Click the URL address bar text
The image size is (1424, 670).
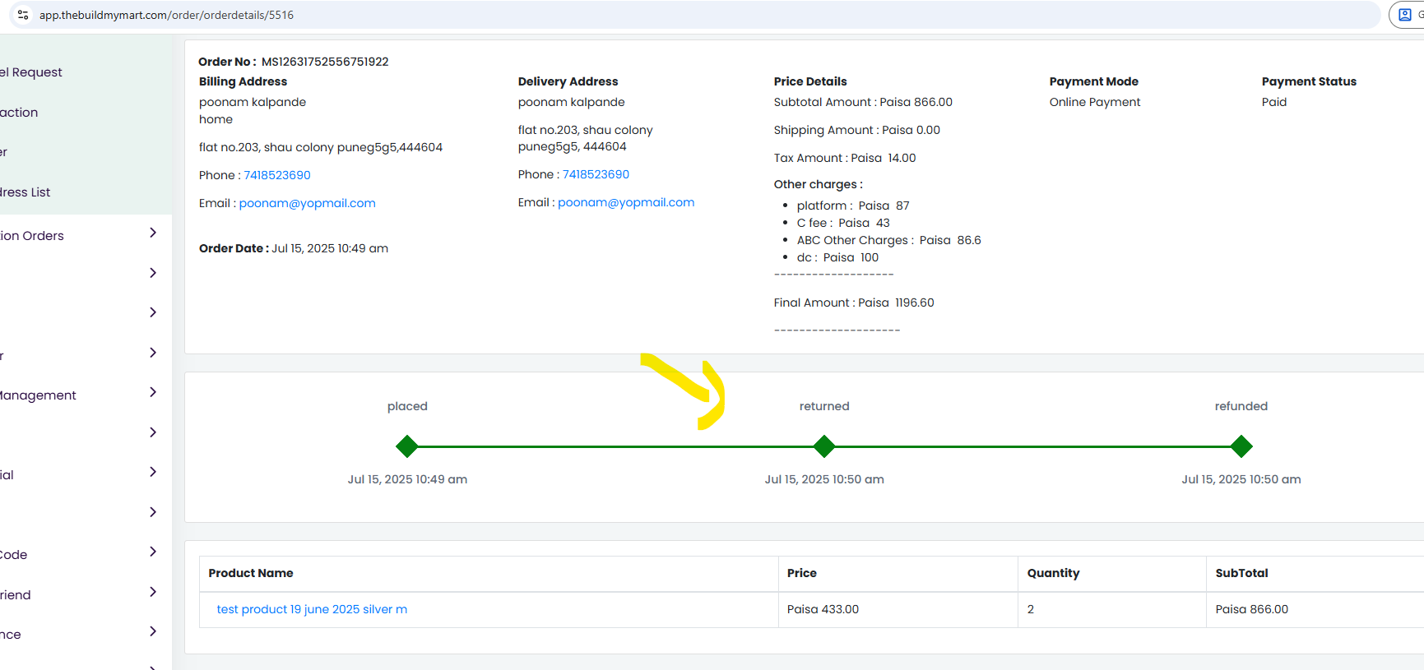166,15
